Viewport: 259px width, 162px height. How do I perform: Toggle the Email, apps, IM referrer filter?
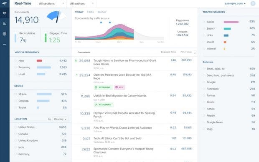pos(204,69)
